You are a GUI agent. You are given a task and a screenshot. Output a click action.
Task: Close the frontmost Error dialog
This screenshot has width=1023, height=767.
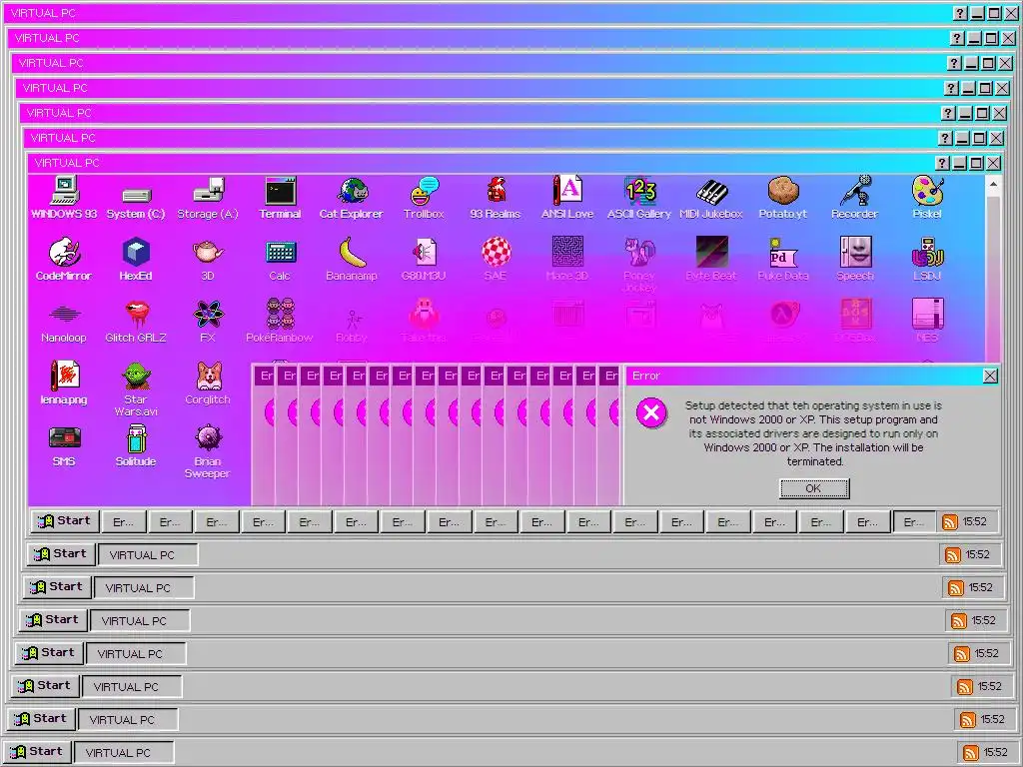click(x=990, y=376)
